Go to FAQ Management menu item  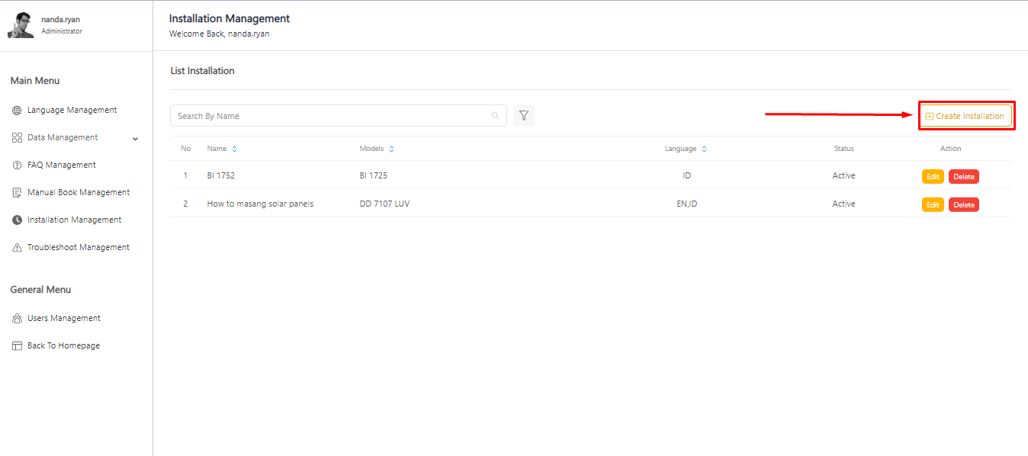click(61, 165)
